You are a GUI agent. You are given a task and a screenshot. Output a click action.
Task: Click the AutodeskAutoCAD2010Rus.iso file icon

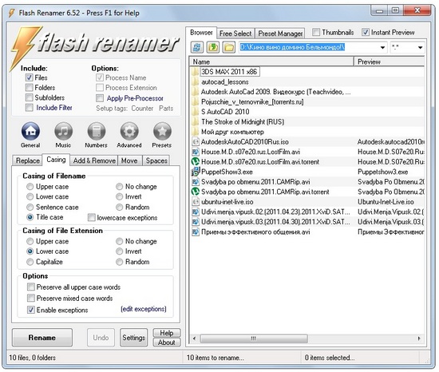(195, 141)
